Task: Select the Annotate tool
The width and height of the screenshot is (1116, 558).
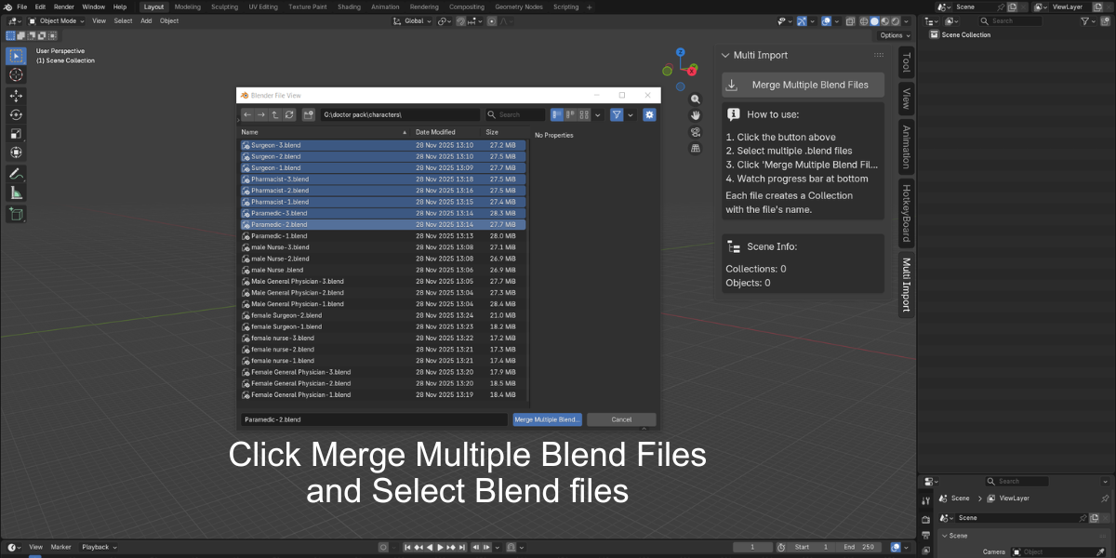Action: 17,174
